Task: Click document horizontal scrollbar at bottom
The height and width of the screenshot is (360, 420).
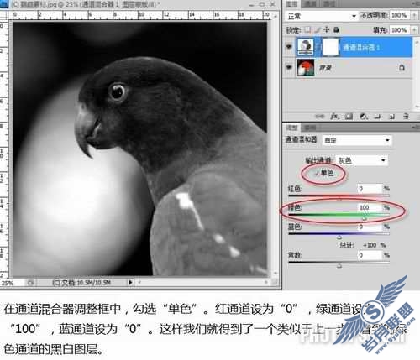Action: pos(203,283)
